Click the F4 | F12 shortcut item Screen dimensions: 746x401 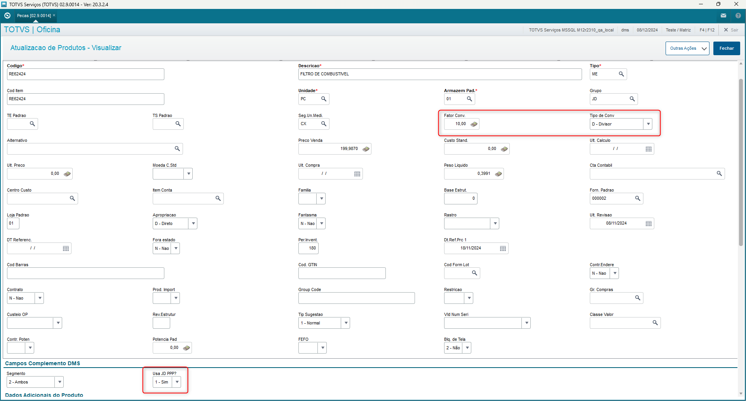coord(707,30)
